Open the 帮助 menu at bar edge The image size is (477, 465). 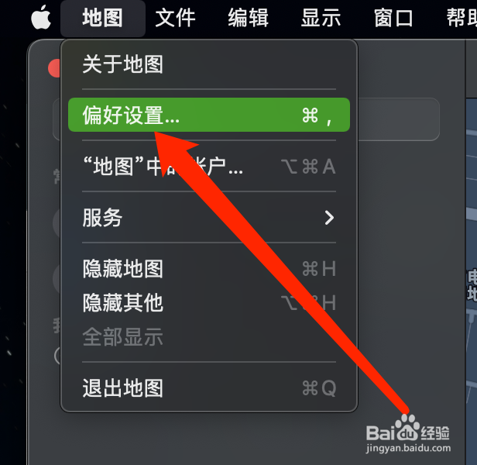pos(462,18)
